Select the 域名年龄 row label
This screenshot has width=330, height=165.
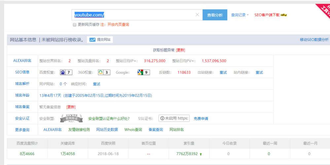pyautogui.click(x=22, y=95)
